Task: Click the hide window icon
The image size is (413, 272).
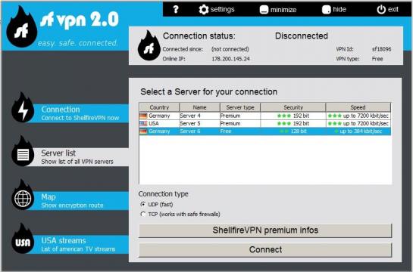Action: point(326,10)
